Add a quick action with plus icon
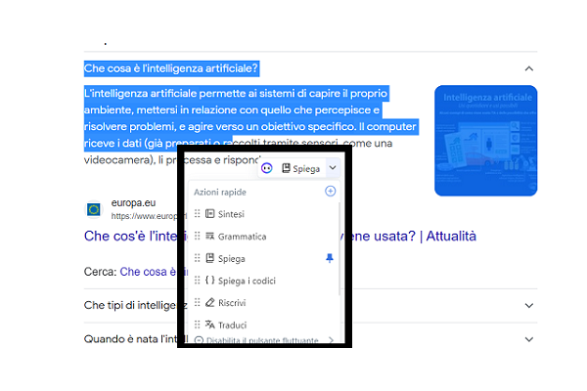Screen dimensions: 587x391 [331, 192]
